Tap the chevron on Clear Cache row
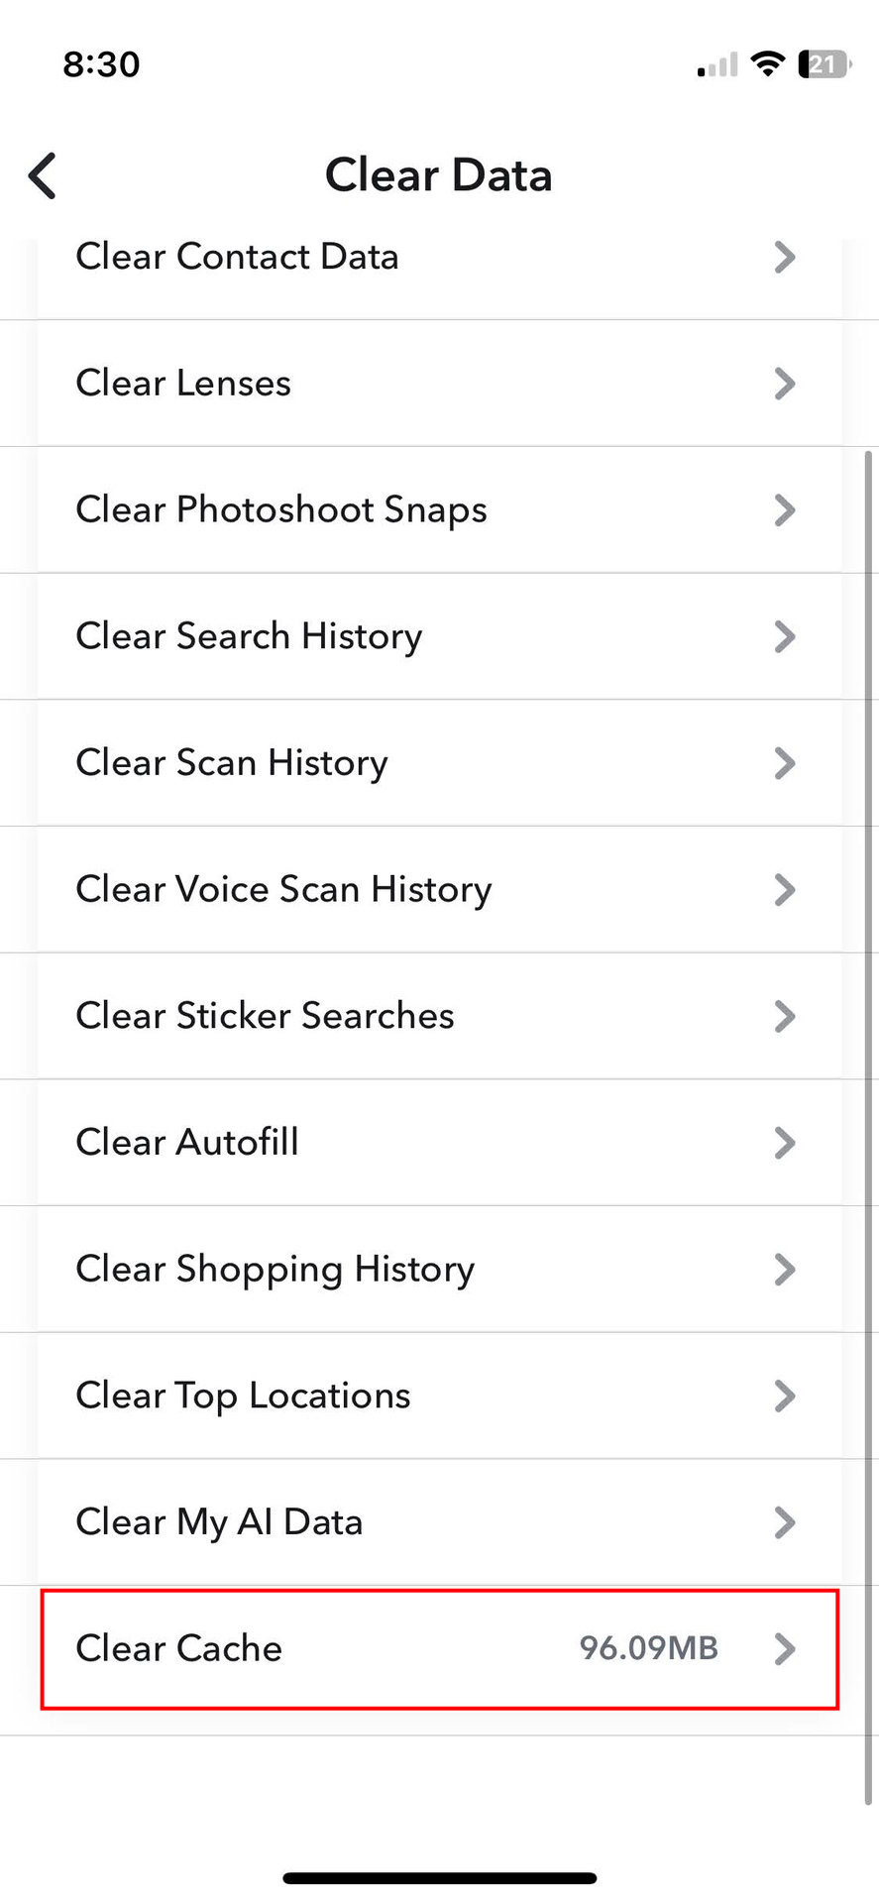This screenshot has height=1903, width=879. pyautogui.click(x=784, y=1648)
